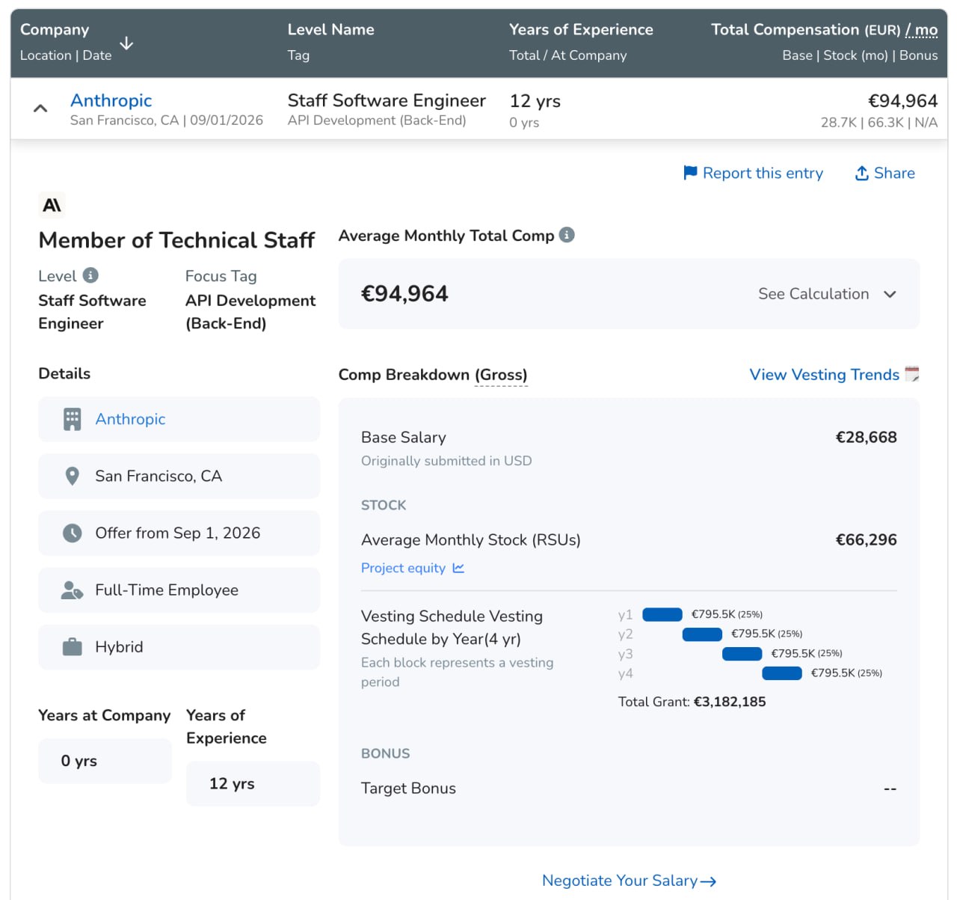Click the location pin icon for San Francisco
The image size is (957, 900).
point(72,477)
